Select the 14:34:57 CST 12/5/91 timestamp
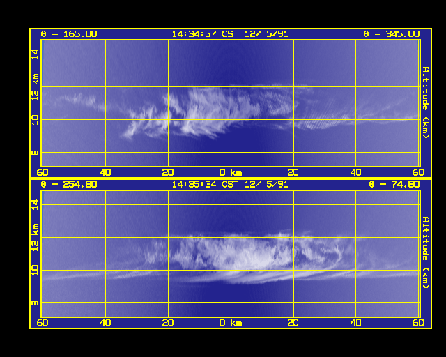 [x=230, y=34]
